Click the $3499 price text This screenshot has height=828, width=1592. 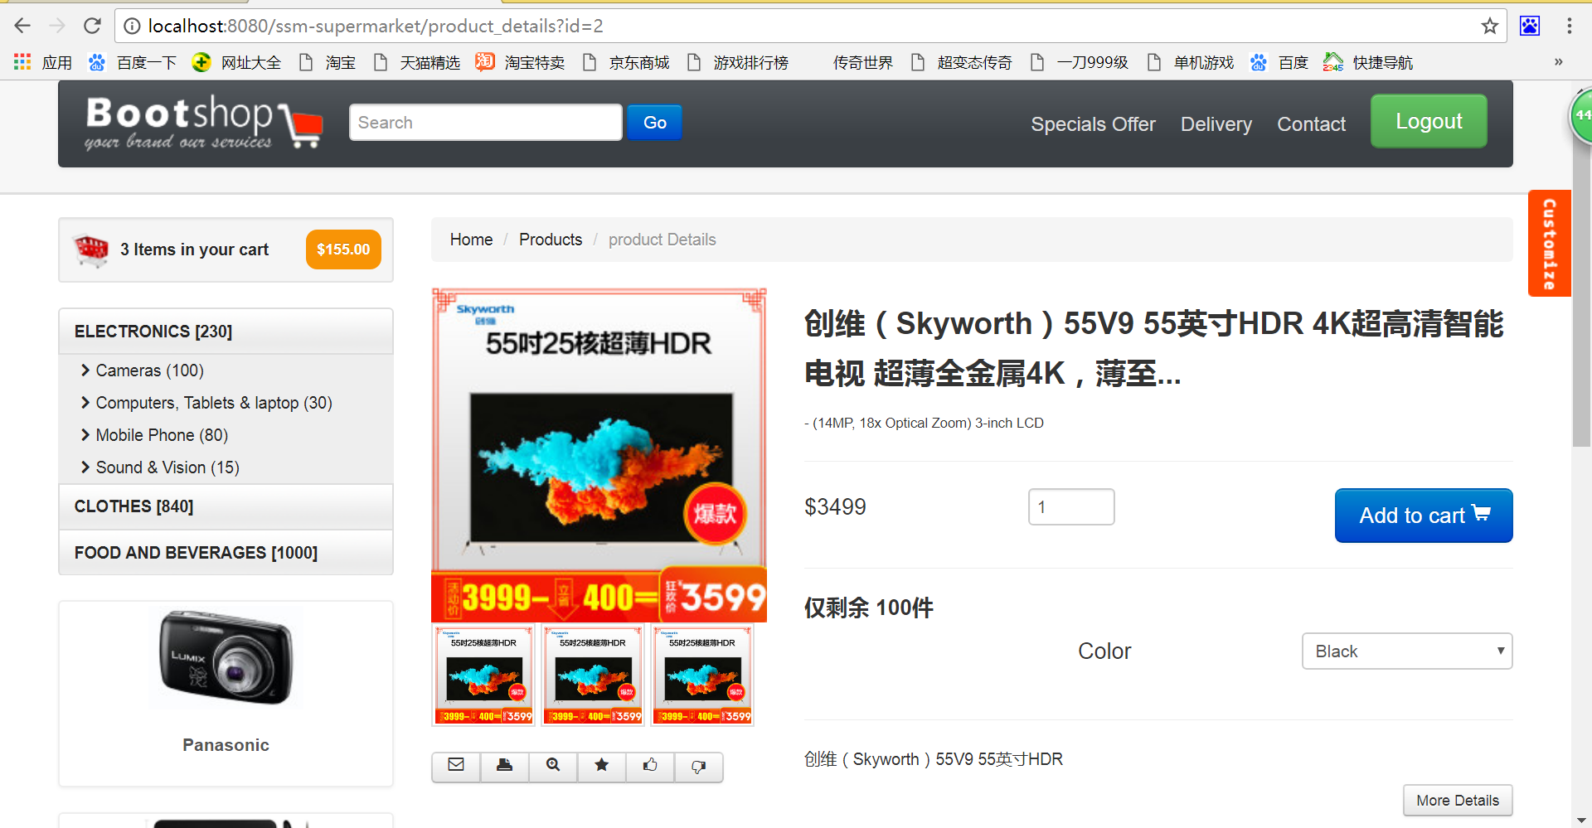tap(835, 506)
